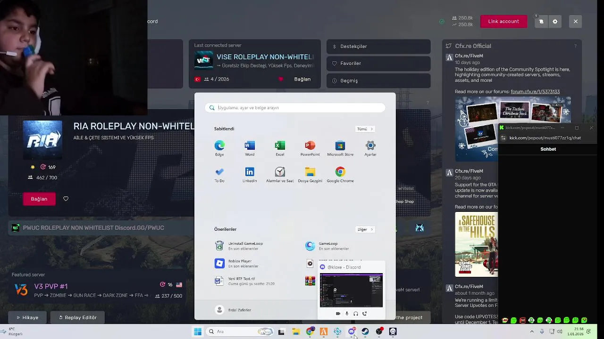Screen dimensions: 604x339
Task: Expand Tümü all apps list
Action: click(x=365, y=129)
